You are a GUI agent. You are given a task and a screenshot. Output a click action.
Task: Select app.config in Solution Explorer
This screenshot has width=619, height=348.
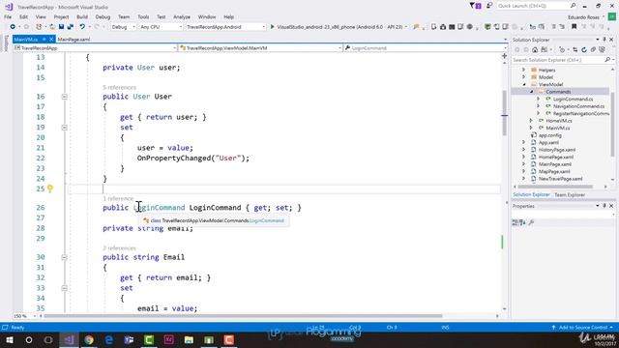click(x=549, y=135)
